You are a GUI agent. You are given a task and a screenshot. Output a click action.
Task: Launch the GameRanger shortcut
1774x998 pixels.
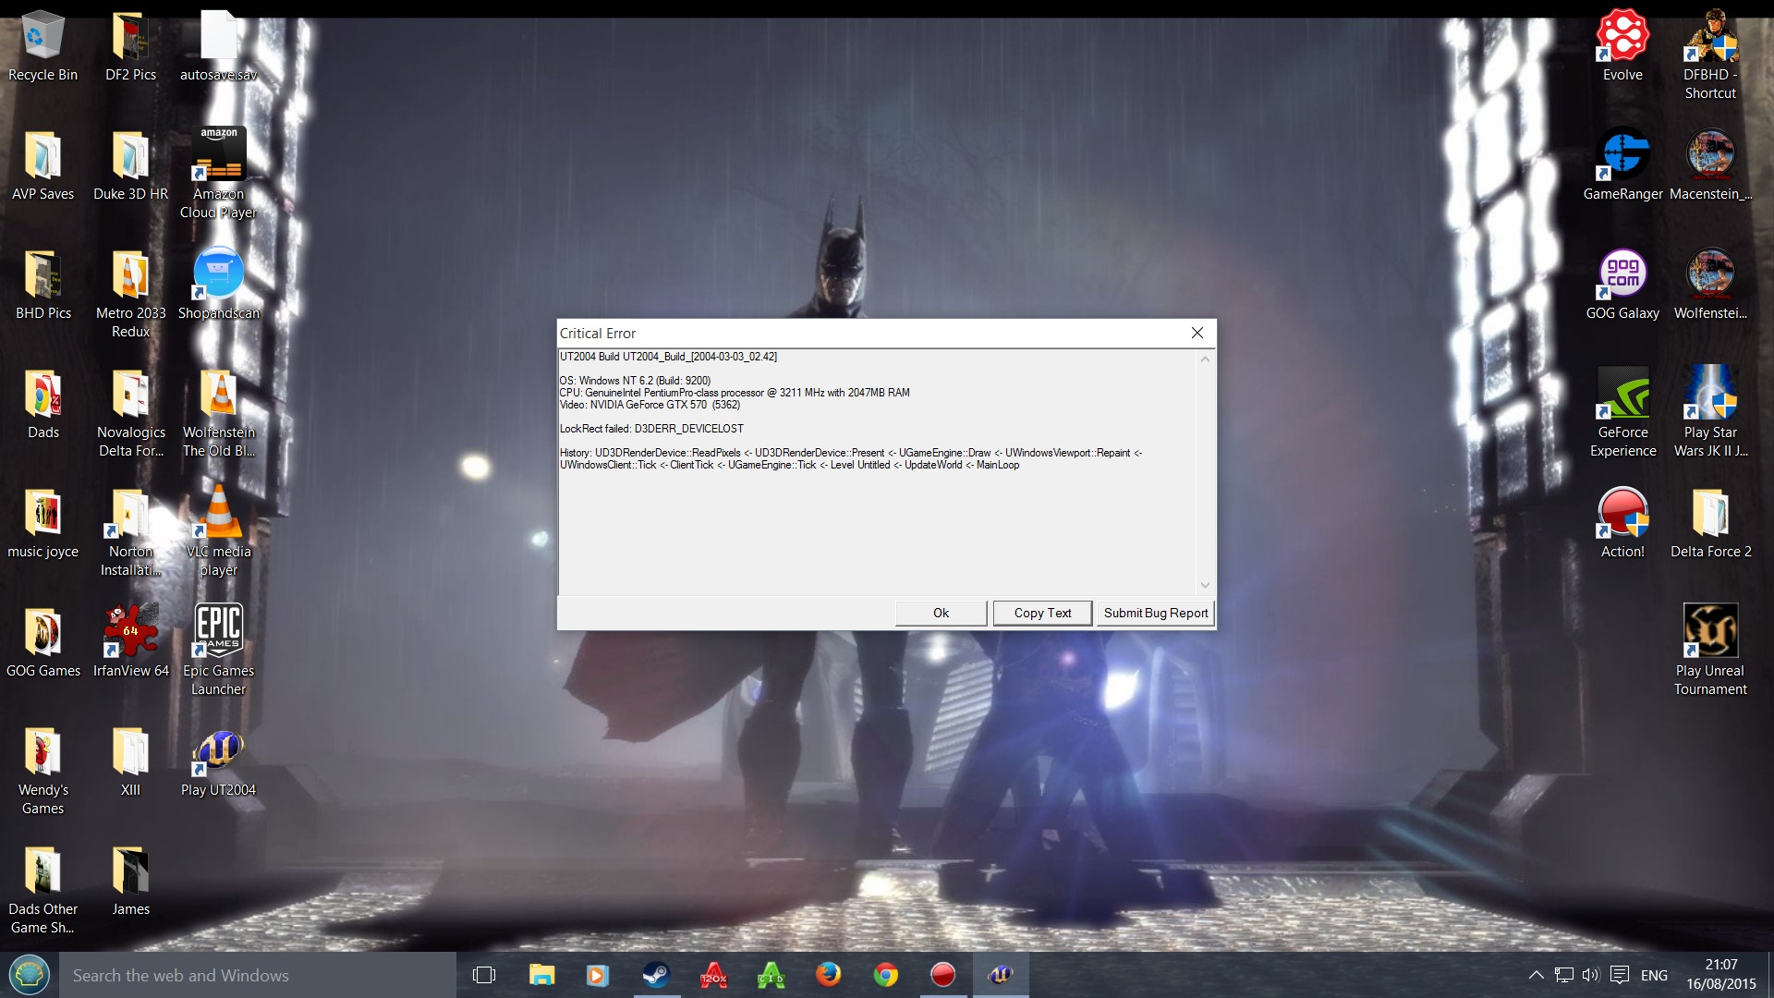click(x=1622, y=165)
